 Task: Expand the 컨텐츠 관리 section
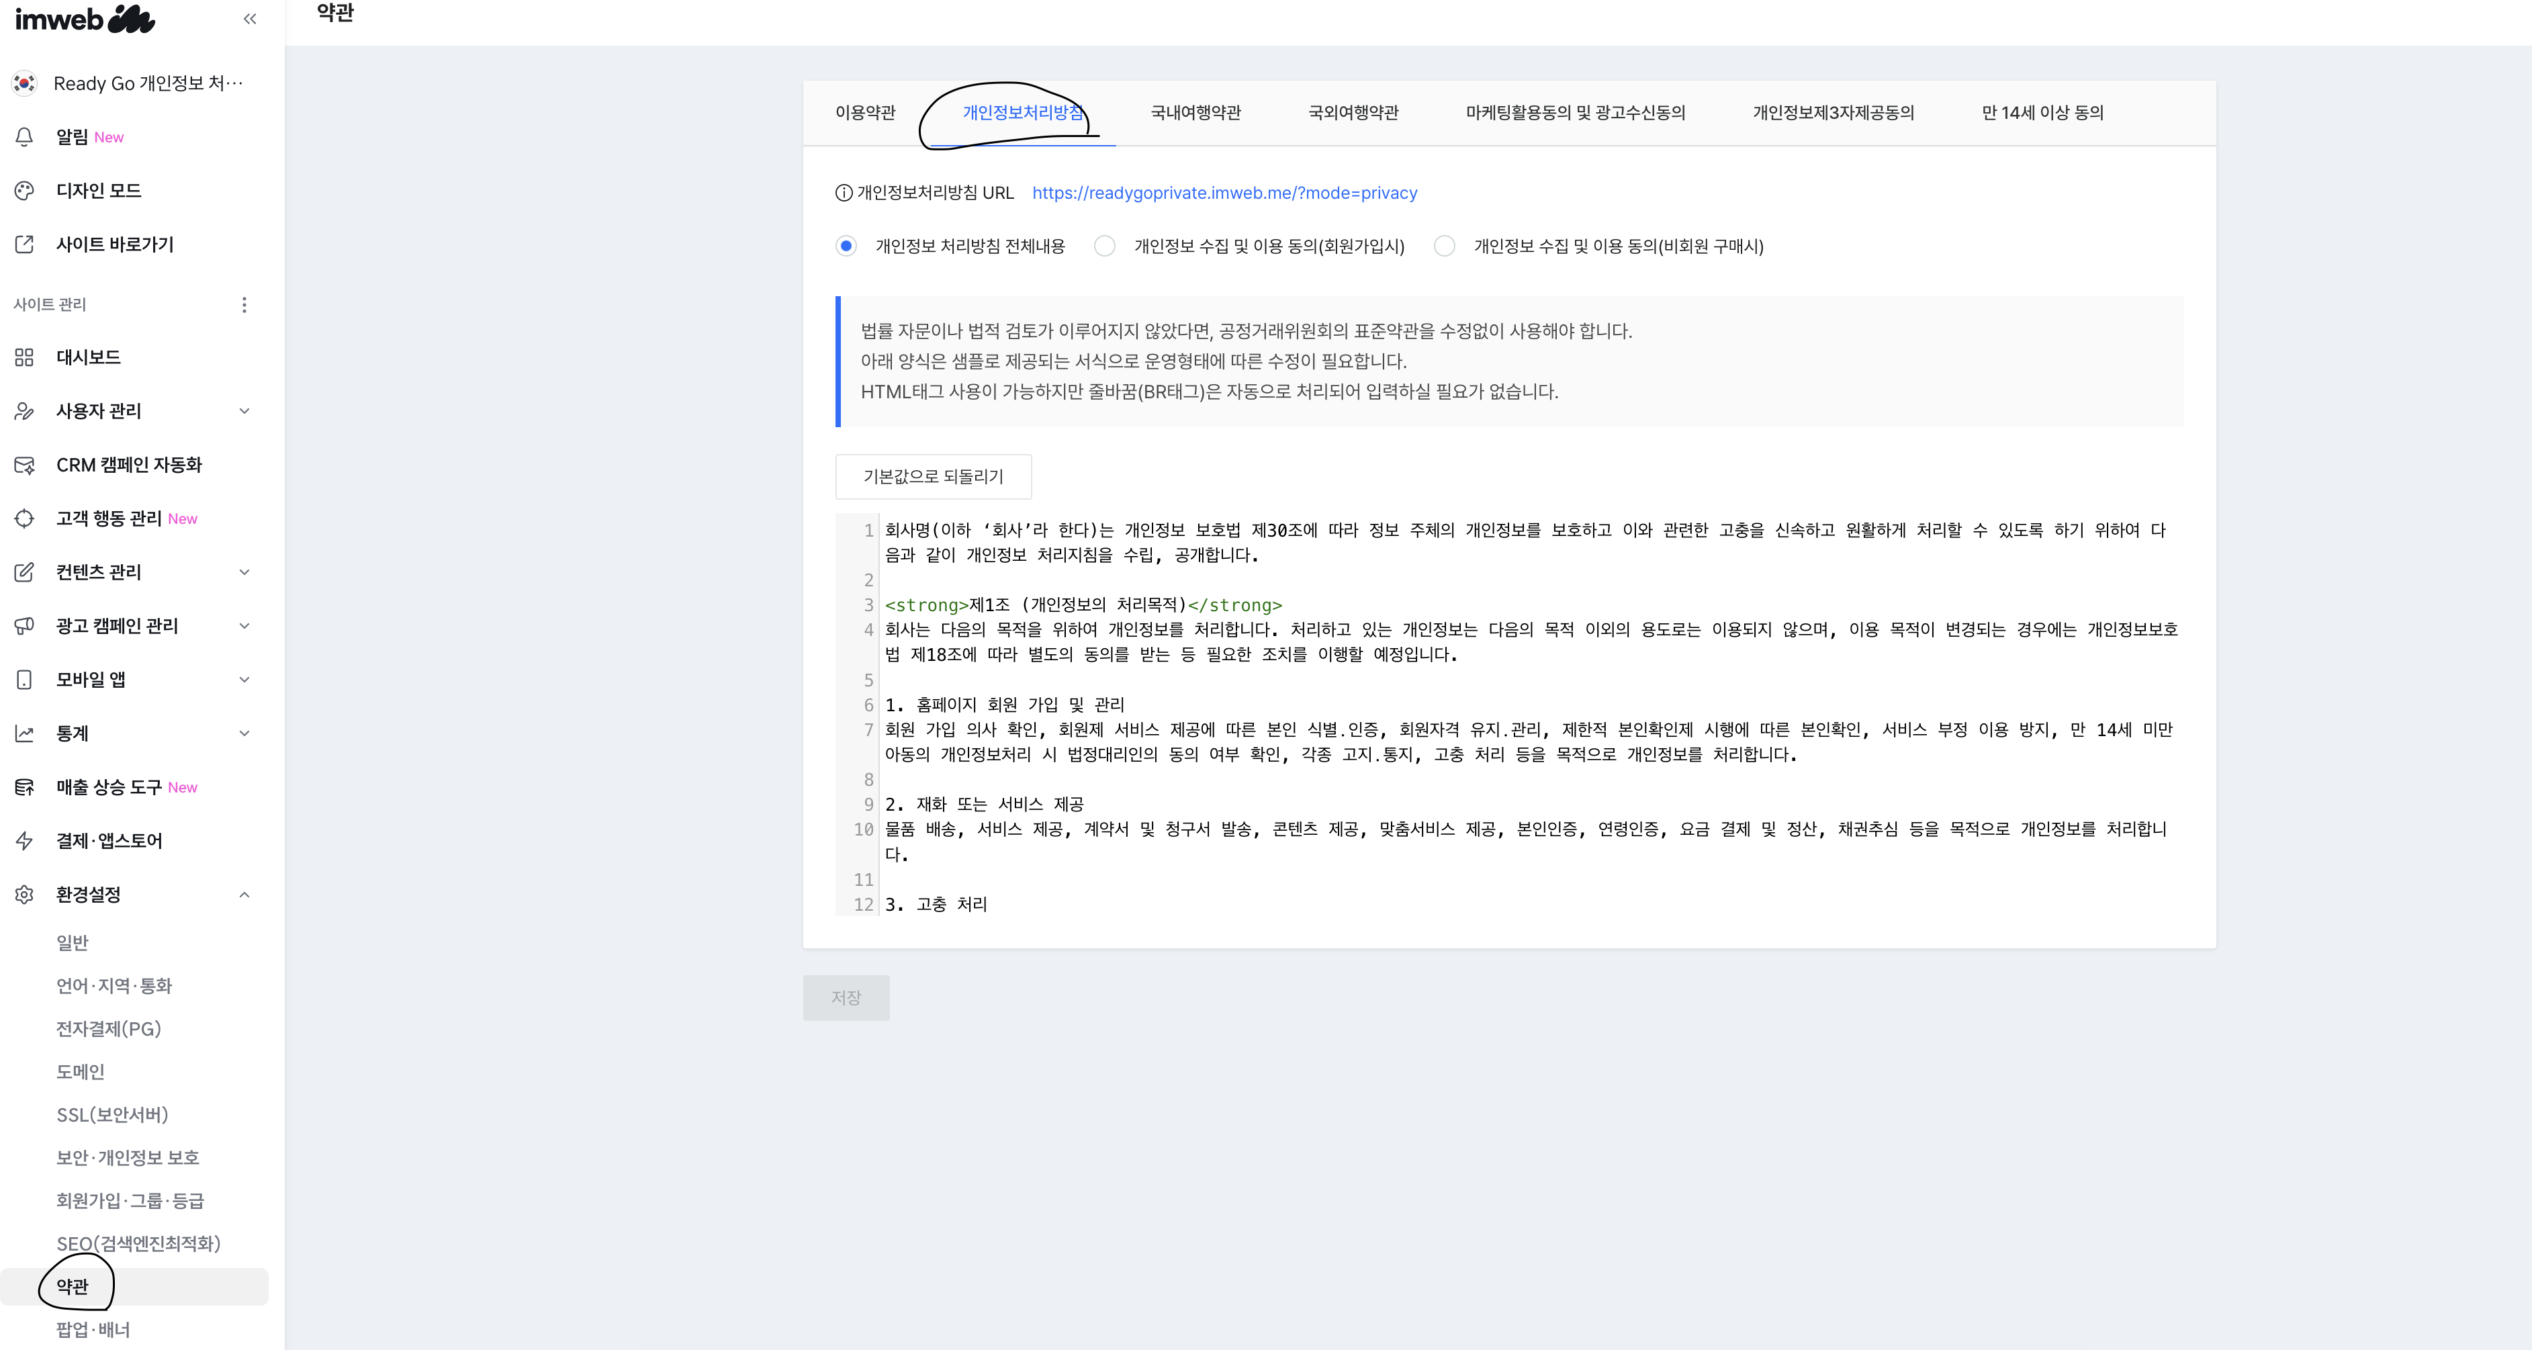(244, 572)
